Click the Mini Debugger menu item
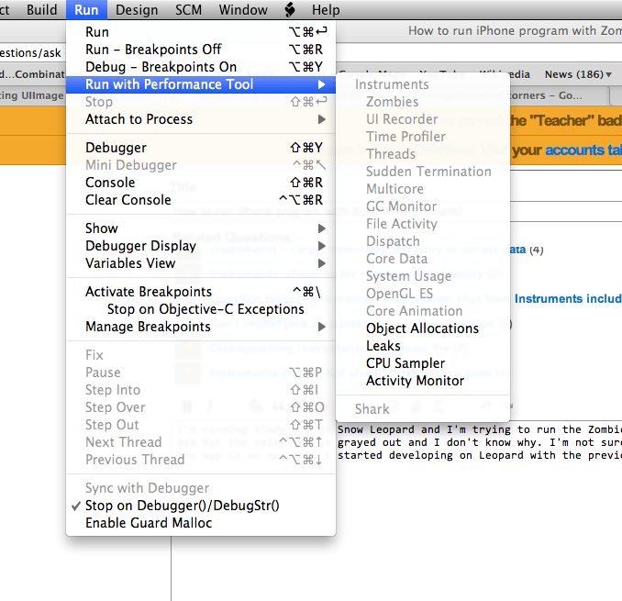Screen dimensions: 622x601 [201, 165]
